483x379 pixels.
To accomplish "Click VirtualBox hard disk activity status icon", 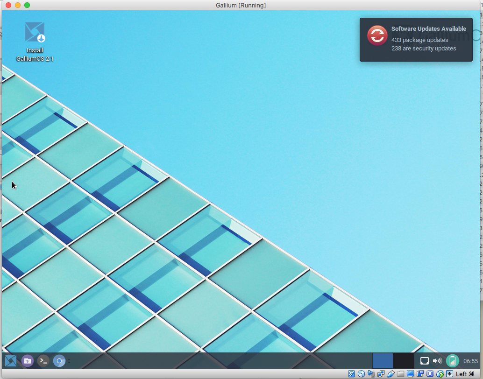I will tap(351, 374).
